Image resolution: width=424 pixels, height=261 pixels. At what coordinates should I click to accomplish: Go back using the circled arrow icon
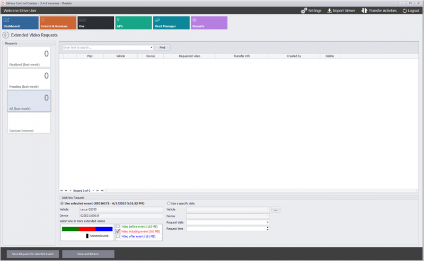tap(6, 35)
